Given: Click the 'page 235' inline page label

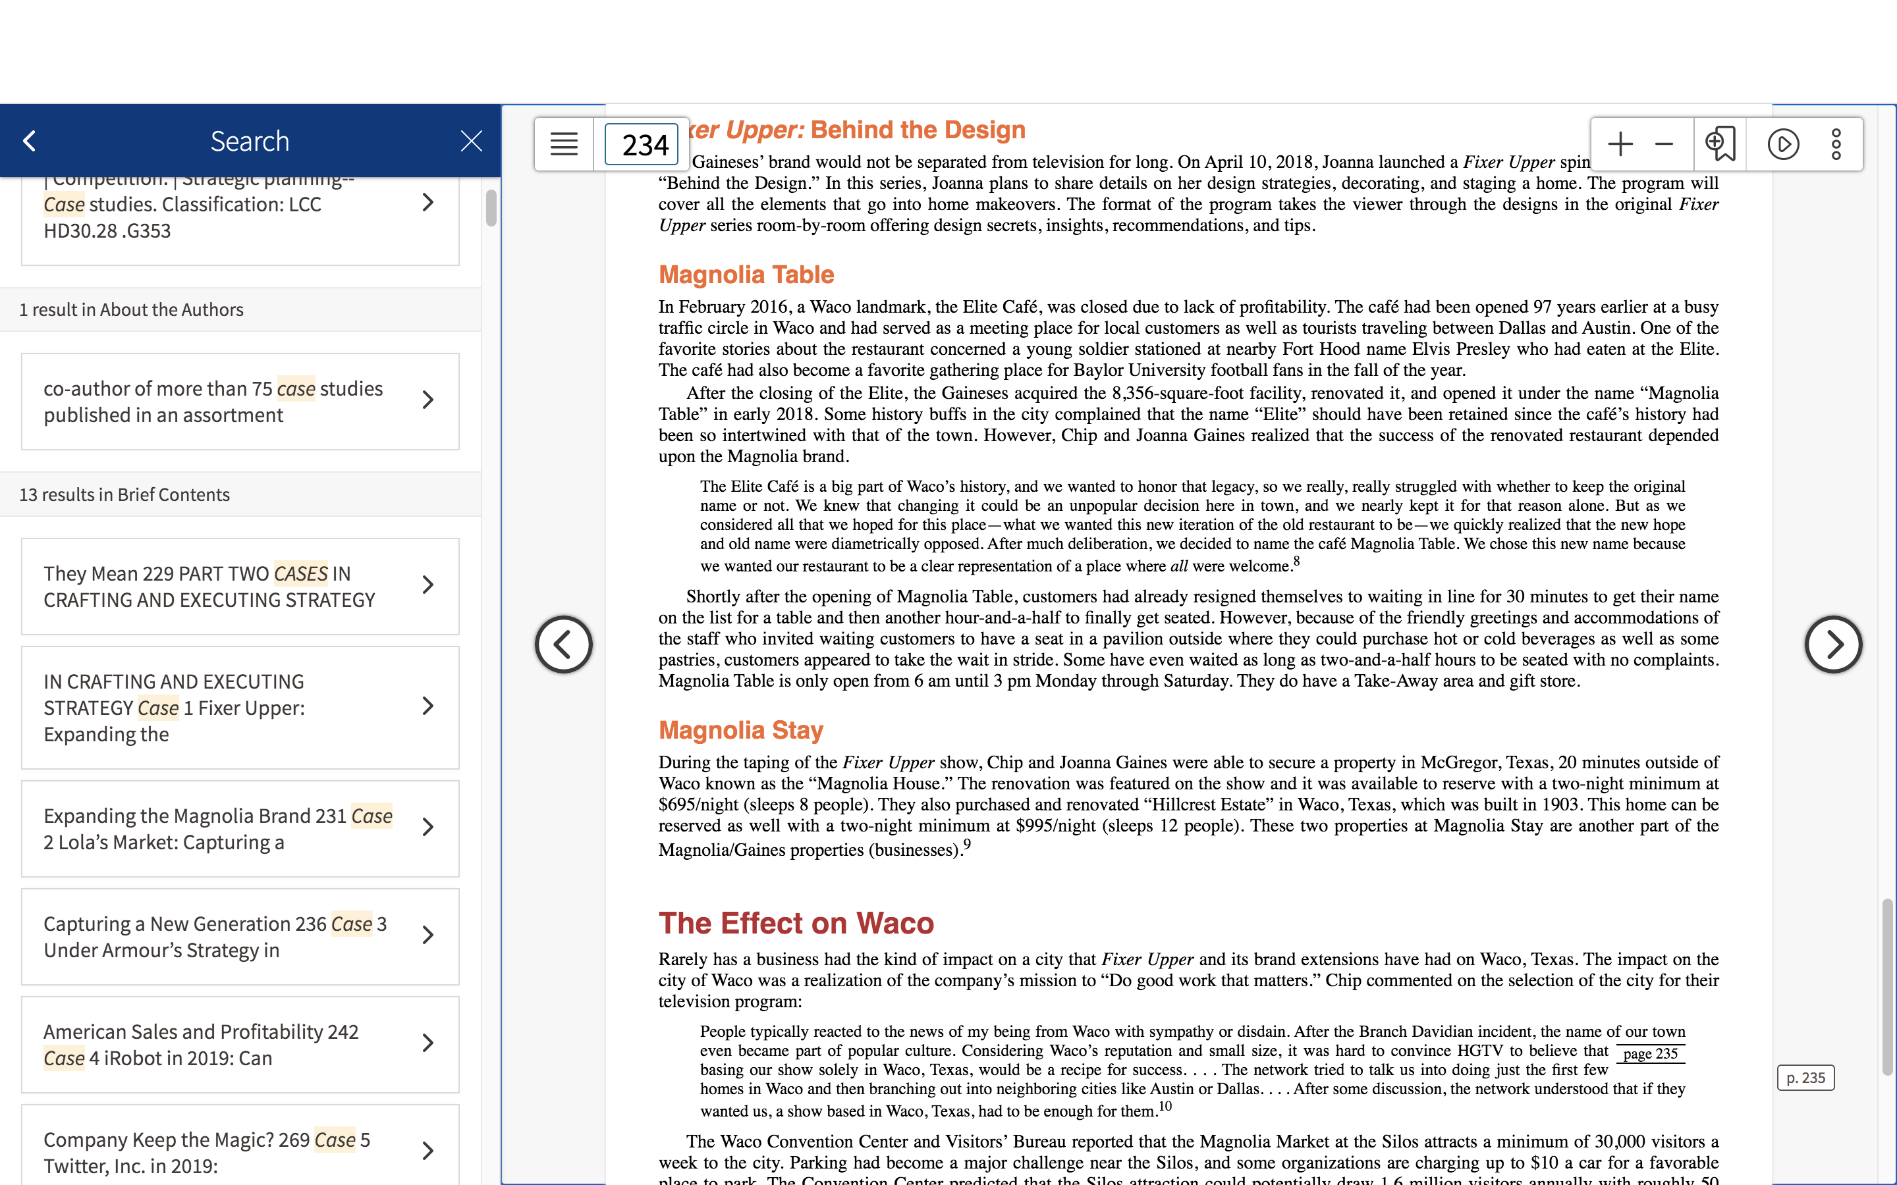Looking at the screenshot, I should (x=1650, y=1053).
